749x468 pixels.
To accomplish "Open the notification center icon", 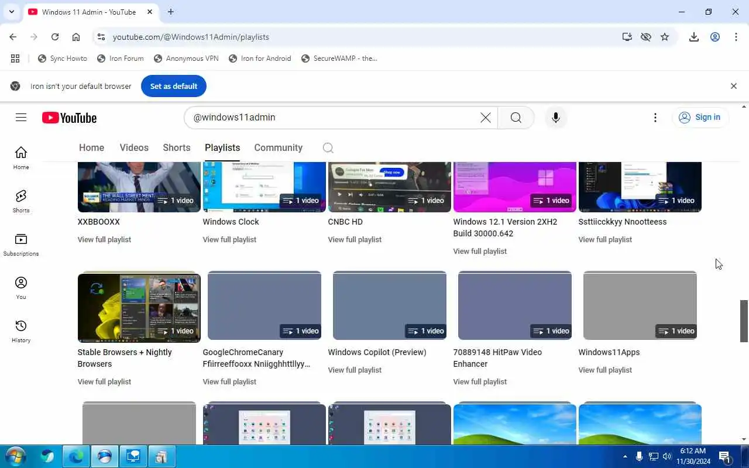I will coord(724,456).
